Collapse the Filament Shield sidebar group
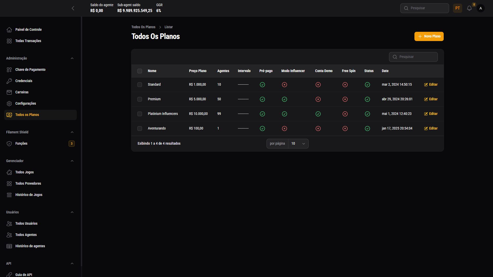Viewport: 493px width, 277px height. point(72,132)
